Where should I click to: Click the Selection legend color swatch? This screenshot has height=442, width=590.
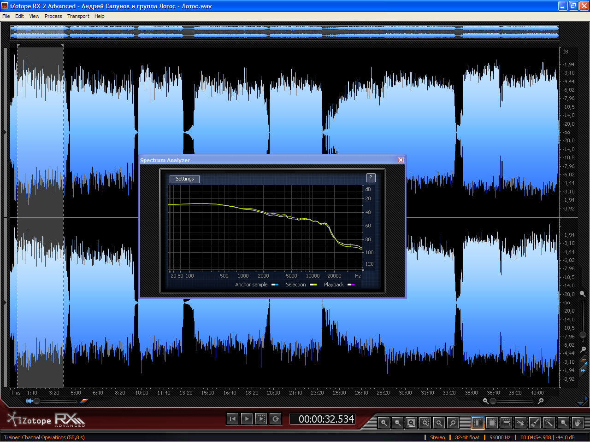(313, 285)
